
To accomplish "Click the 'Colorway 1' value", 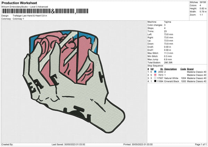I will 18,19.
